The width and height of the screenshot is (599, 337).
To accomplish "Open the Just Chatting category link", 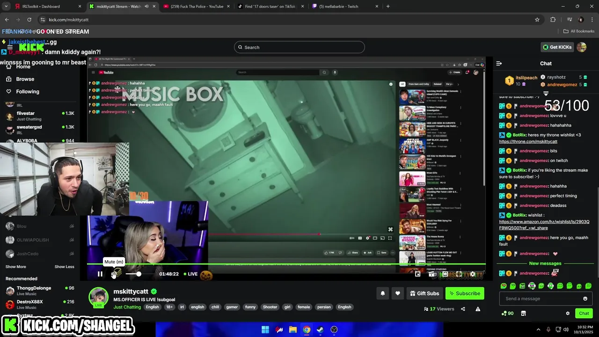I will tap(127, 307).
